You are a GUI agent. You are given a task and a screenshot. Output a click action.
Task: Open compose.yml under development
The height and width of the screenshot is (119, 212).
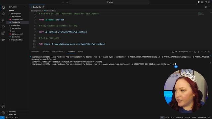click(x=17, y=20)
